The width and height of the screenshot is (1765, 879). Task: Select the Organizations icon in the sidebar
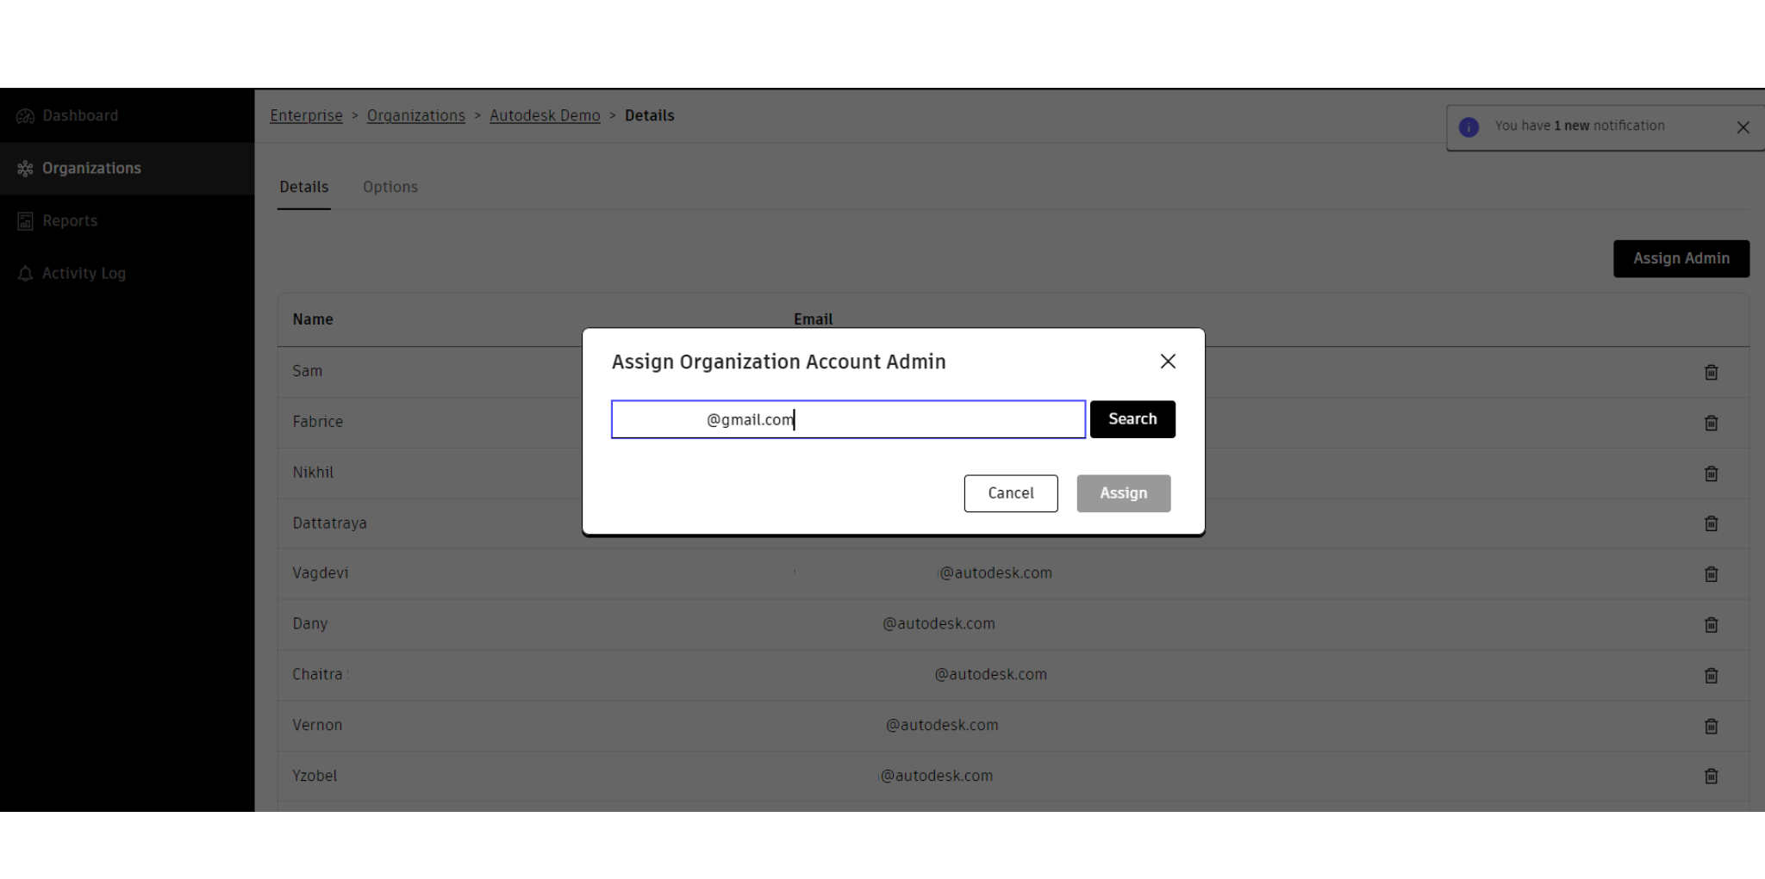coord(26,169)
